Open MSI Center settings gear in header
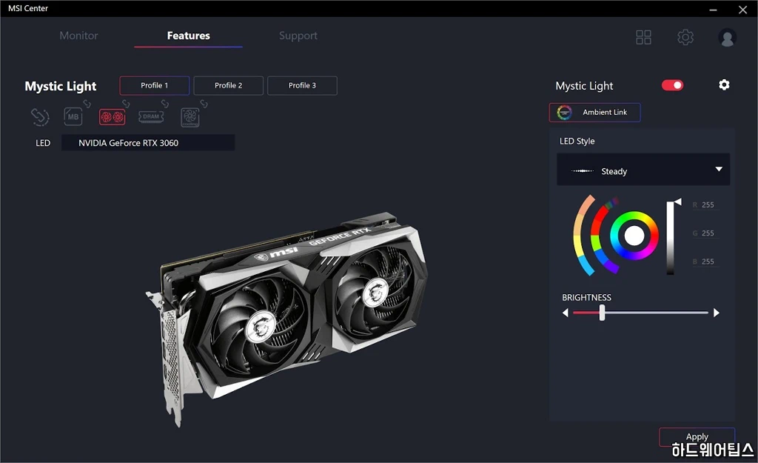The image size is (758, 463). point(685,37)
